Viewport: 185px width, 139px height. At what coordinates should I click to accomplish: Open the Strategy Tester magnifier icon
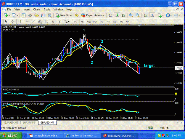[x=50, y=15]
